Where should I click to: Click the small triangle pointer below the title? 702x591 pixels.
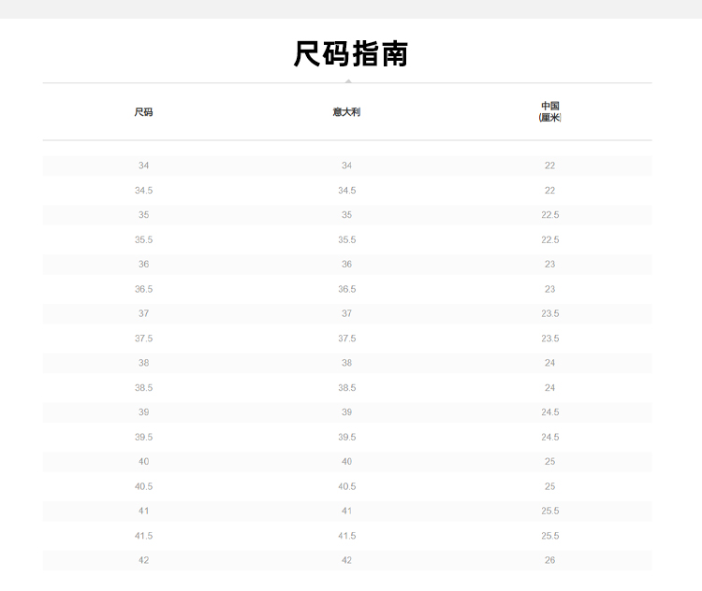pos(348,81)
